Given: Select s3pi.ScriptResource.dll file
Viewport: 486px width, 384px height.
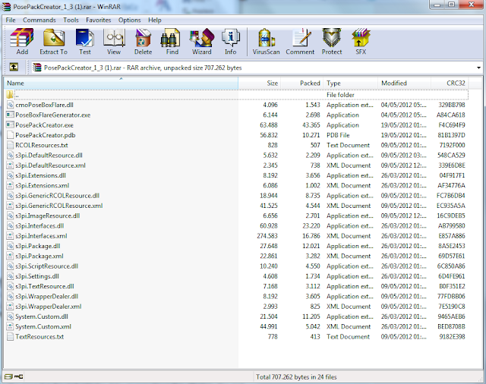Looking at the screenshot, I should point(47,266).
